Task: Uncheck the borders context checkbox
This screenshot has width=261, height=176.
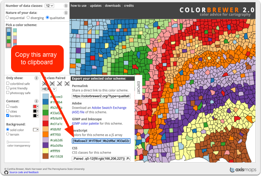Action: coord(8,115)
